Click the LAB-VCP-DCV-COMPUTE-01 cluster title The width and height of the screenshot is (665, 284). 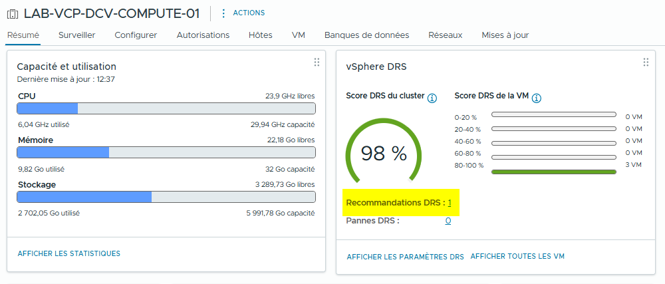coord(112,13)
